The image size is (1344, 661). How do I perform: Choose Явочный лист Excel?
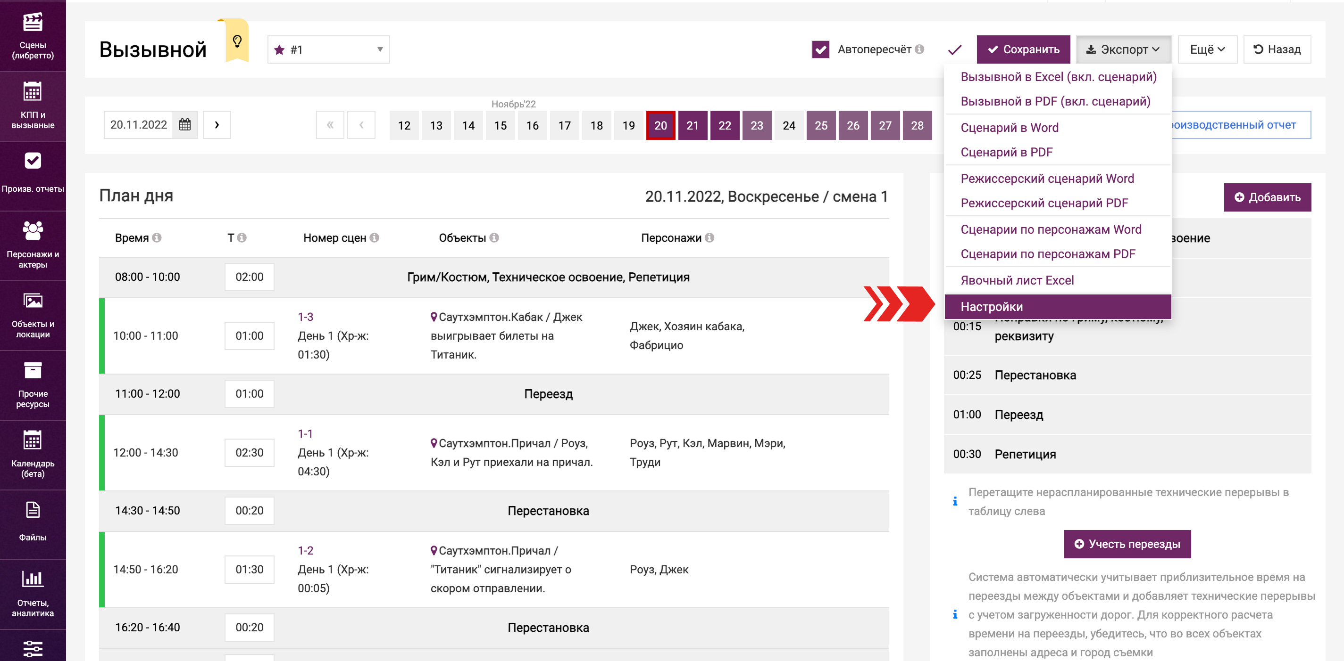click(1058, 280)
